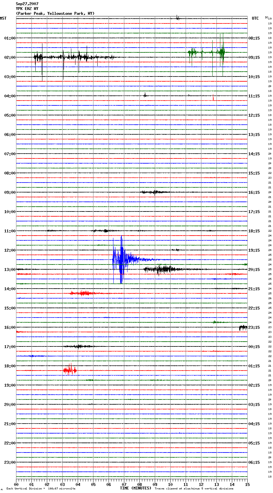The width and height of the screenshot is (273, 493).
Task: Click the DC column header
Action: 267,17
